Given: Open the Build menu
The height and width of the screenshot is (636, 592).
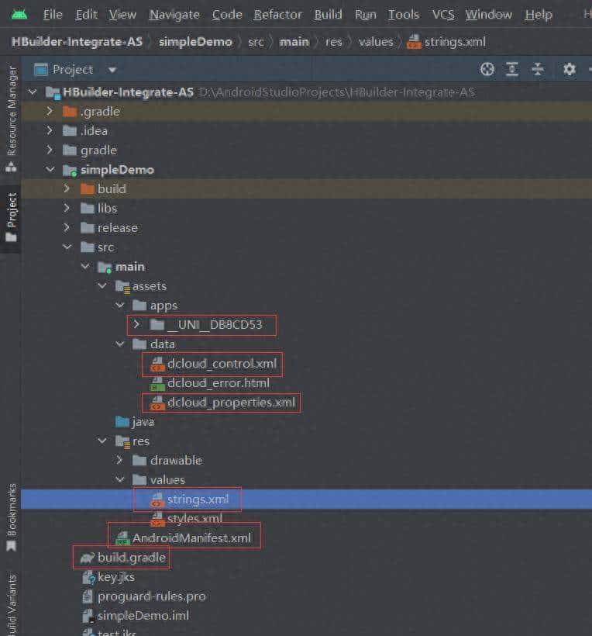Looking at the screenshot, I should point(328,15).
